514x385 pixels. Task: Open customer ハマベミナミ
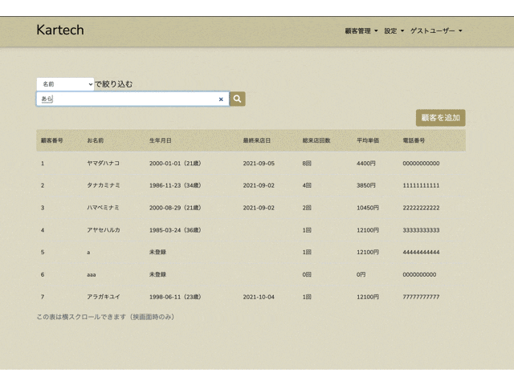click(x=251, y=208)
